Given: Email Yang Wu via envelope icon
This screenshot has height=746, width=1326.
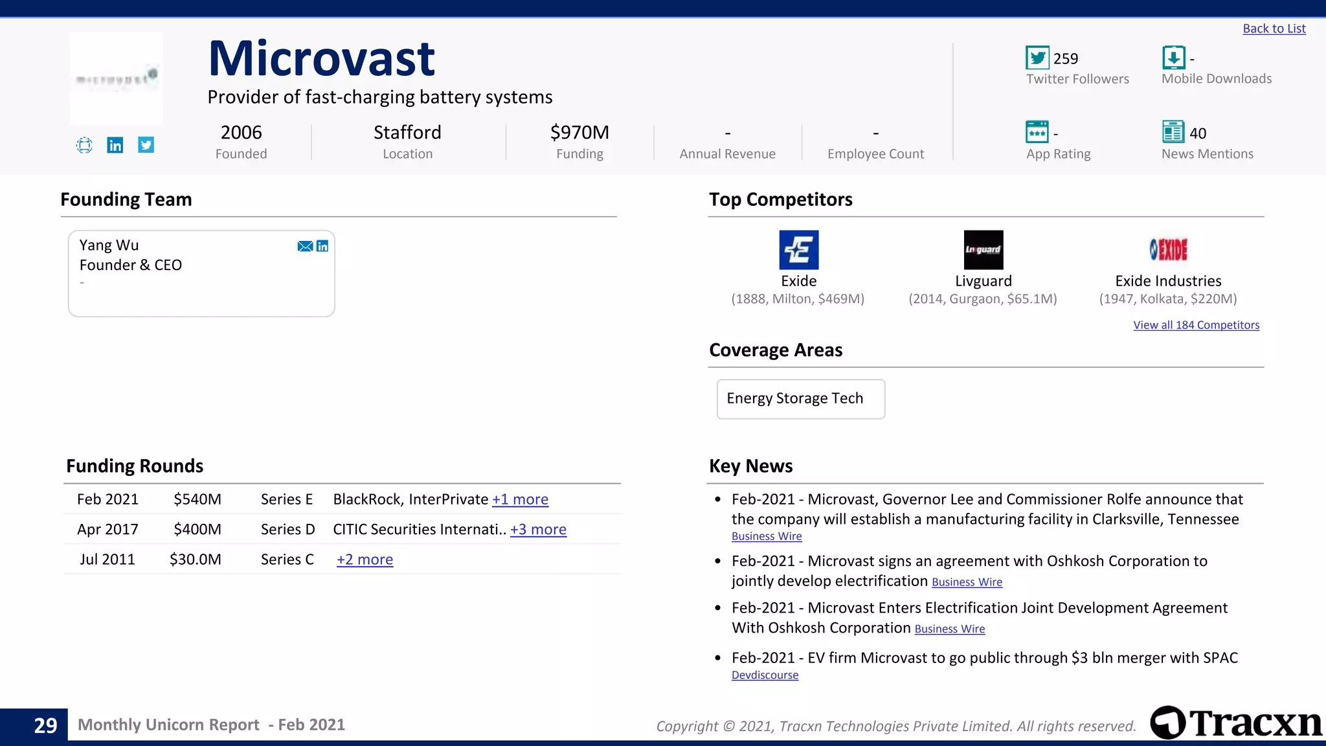Looking at the screenshot, I should click(305, 246).
